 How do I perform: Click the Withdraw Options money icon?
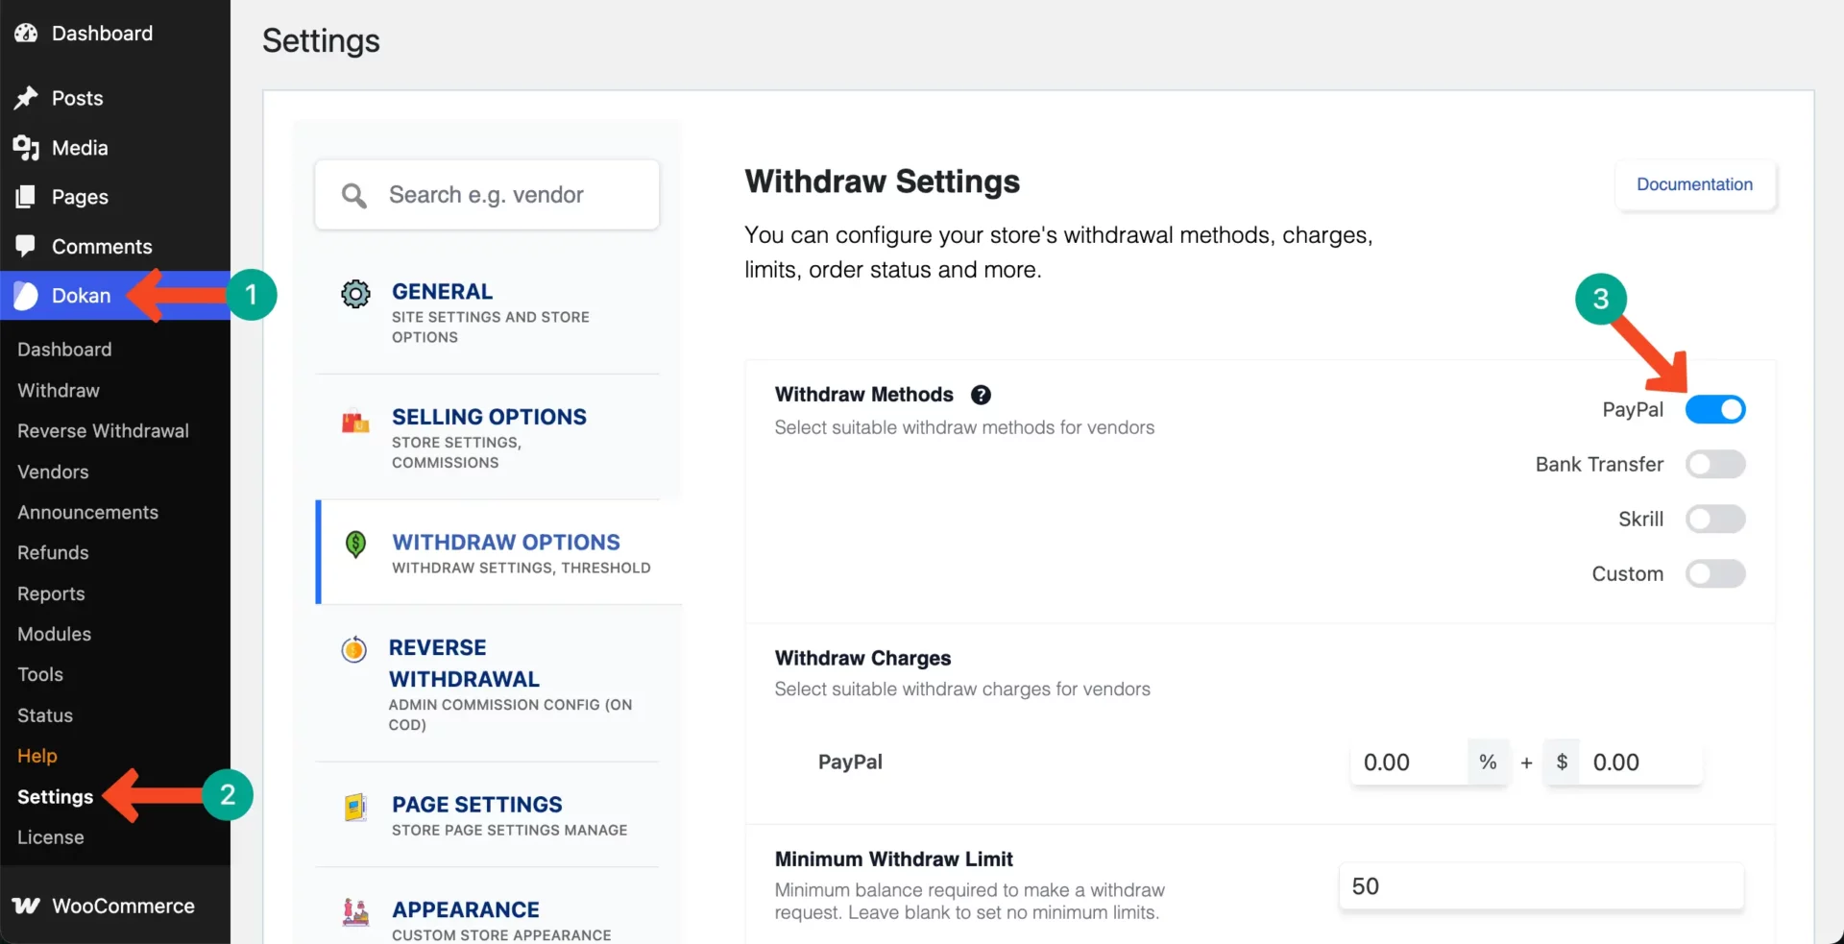355,545
